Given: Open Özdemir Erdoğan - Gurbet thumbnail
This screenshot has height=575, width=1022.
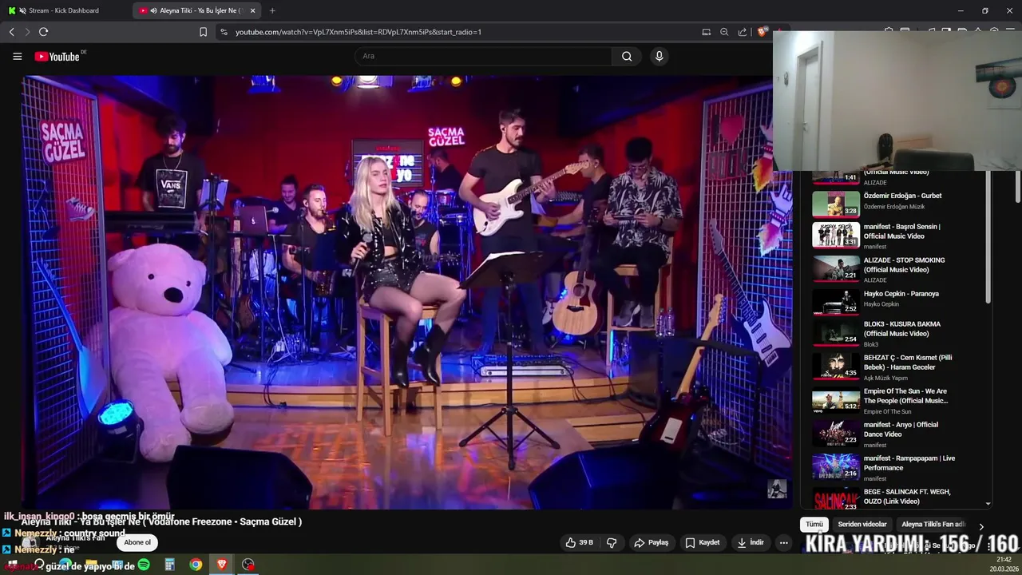Looking at the screenshot, I should (836, 204).
